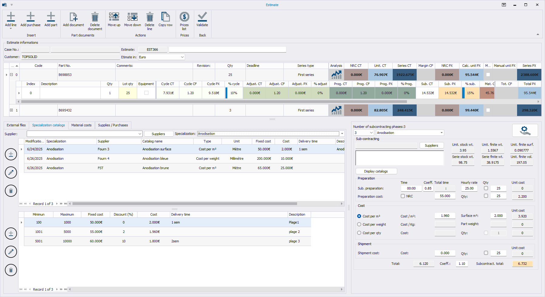This screenshot has width=545, height=297.
Task: Click the Add document icon
Action: point(73,17)
